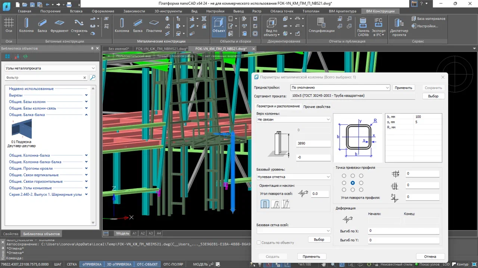Enable Создать по объекту checkbox
Viewport: 478px width, 268px height.
(x=258, y=242)
